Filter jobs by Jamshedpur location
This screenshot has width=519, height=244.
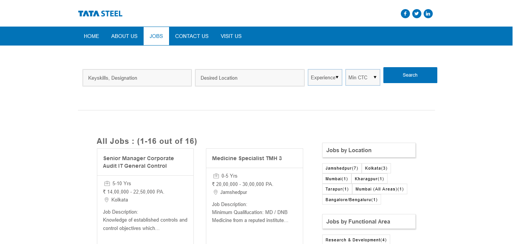tap(342, 168)
